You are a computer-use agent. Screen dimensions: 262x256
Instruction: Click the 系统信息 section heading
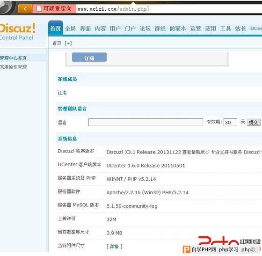(67, 139)
